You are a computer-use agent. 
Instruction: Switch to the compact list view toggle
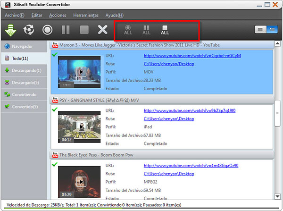click(260, 29)
